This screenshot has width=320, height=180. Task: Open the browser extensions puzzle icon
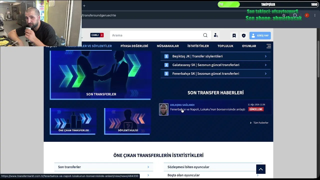(x=295, y=15)
